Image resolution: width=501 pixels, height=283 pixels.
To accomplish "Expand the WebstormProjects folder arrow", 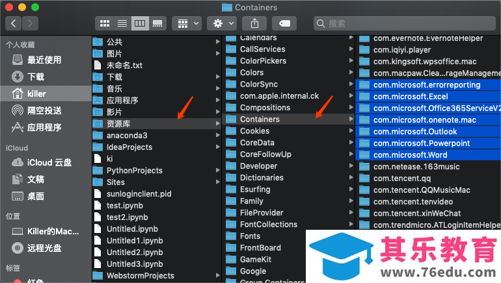I will [217, 275].
